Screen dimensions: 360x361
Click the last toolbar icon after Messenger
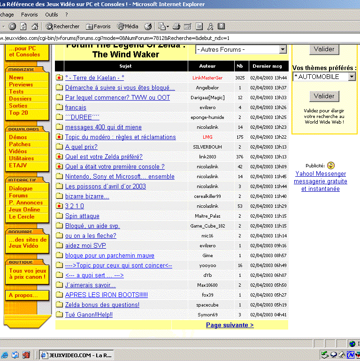pos(221,26)
